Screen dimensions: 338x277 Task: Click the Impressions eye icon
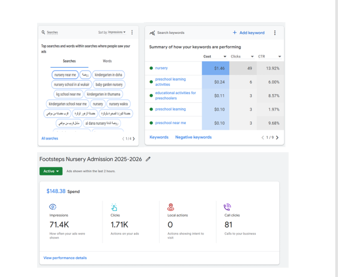pyautogui.click(x=52, y=207)
